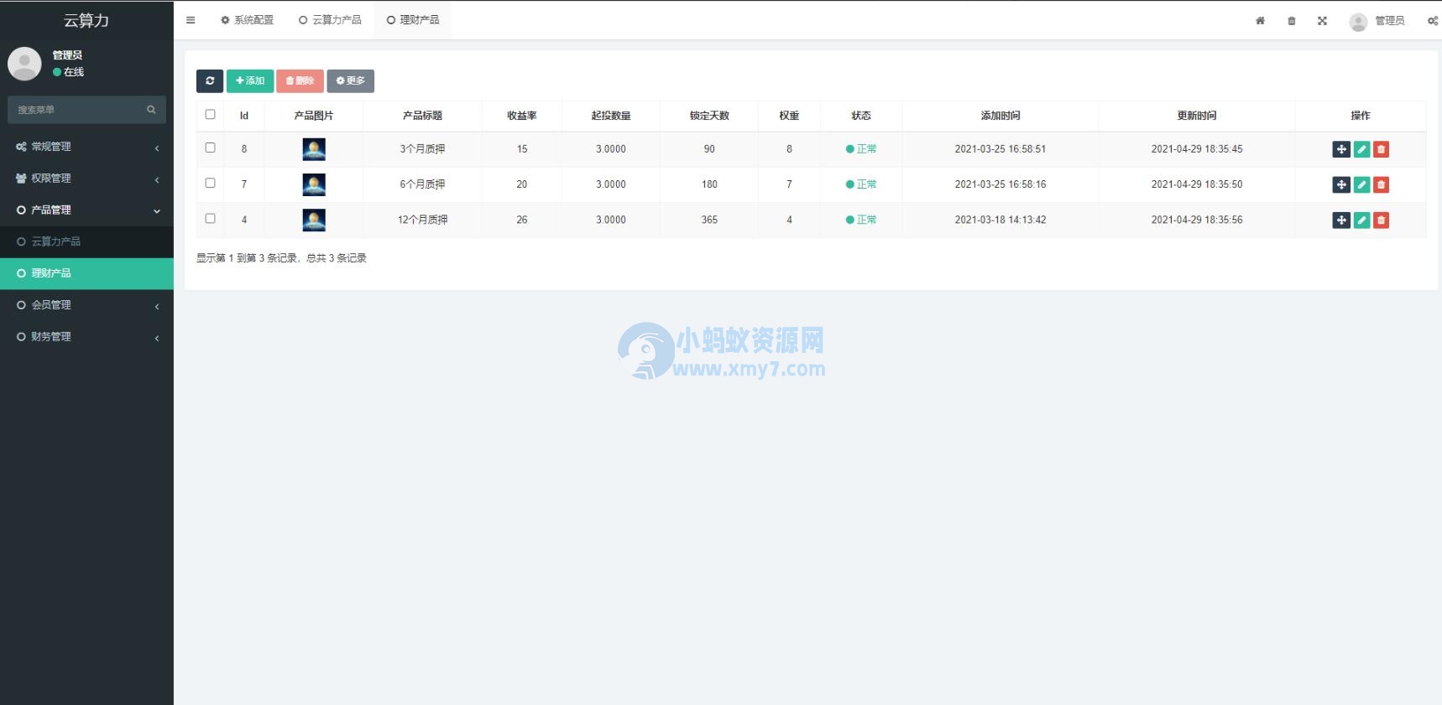
Task: Click the lock days value 180
Action: 709,184
